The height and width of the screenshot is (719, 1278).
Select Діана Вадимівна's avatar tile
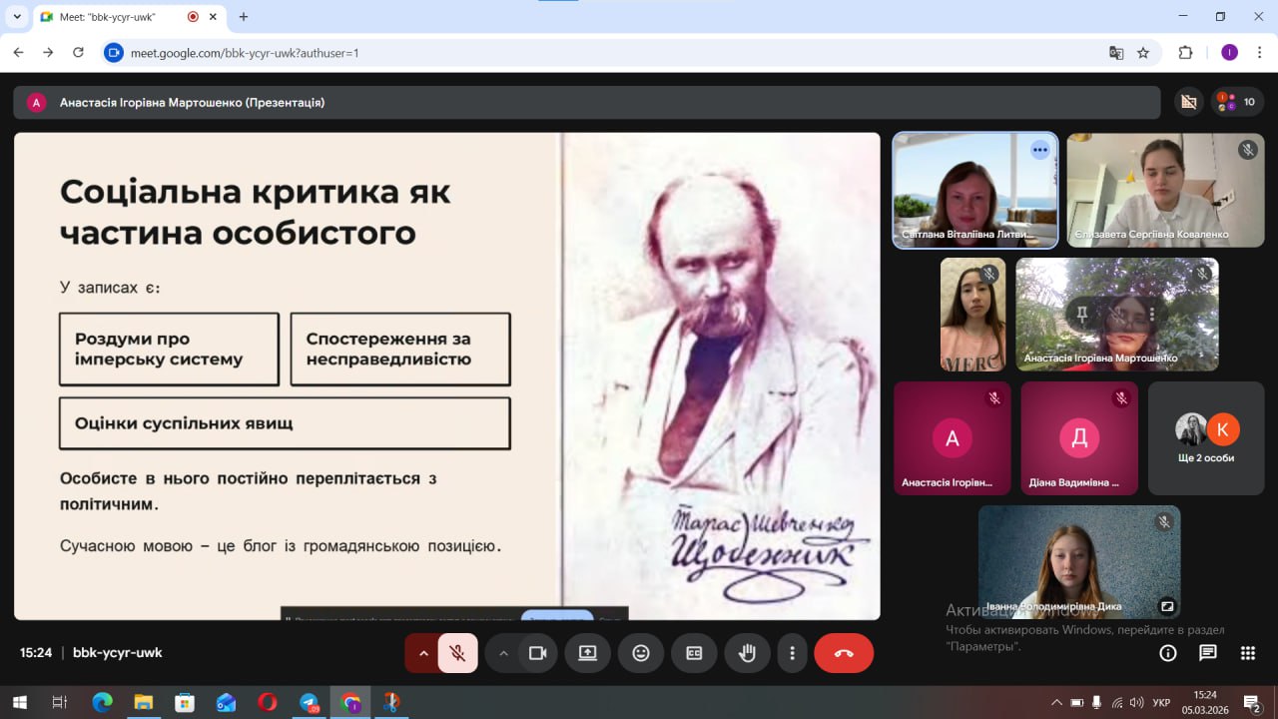click(1079, 438)
